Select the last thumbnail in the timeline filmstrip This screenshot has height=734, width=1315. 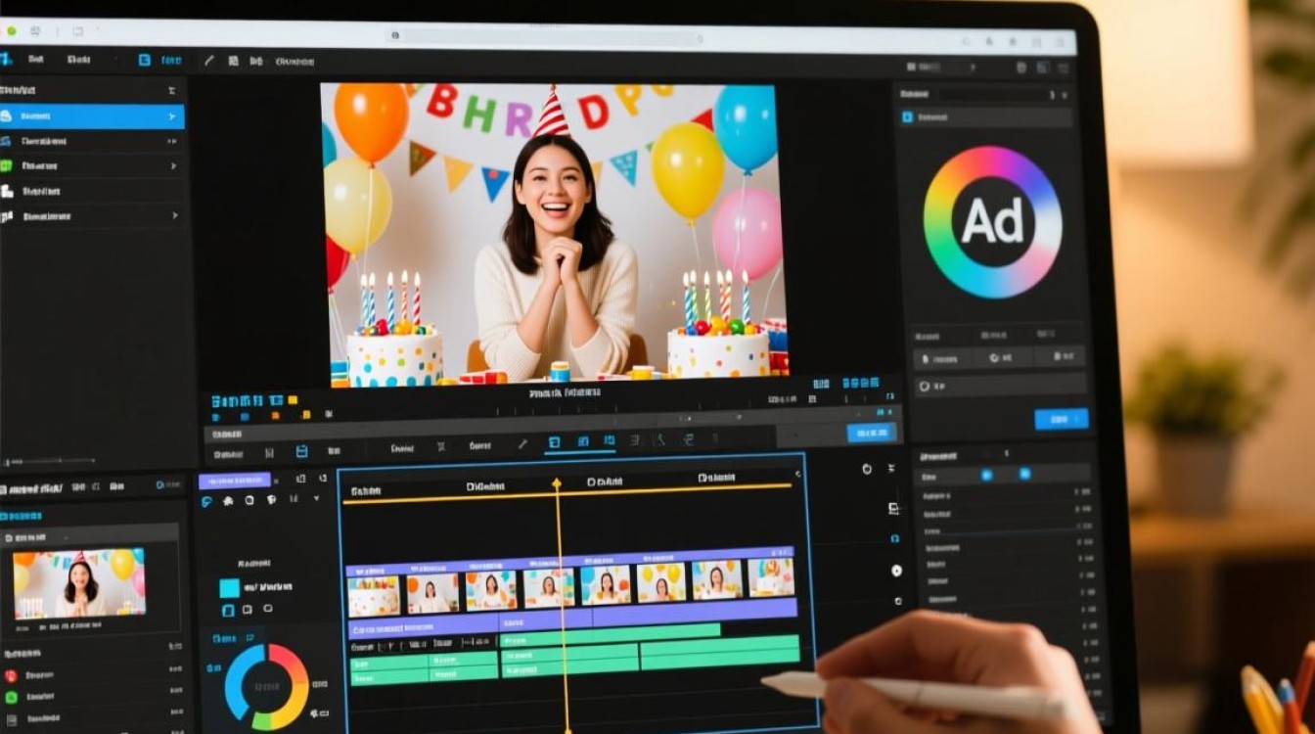click(x=771, y=578)
